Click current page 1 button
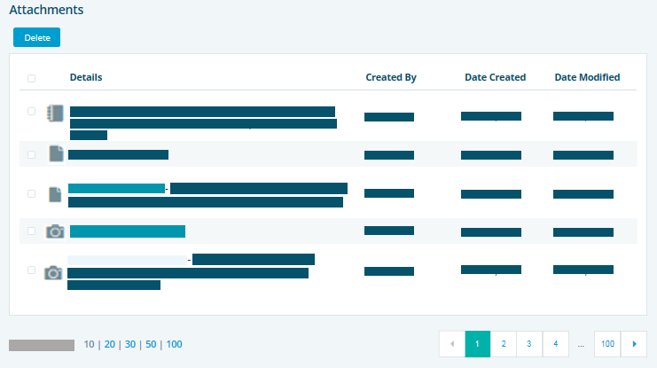 coord(477,344)
